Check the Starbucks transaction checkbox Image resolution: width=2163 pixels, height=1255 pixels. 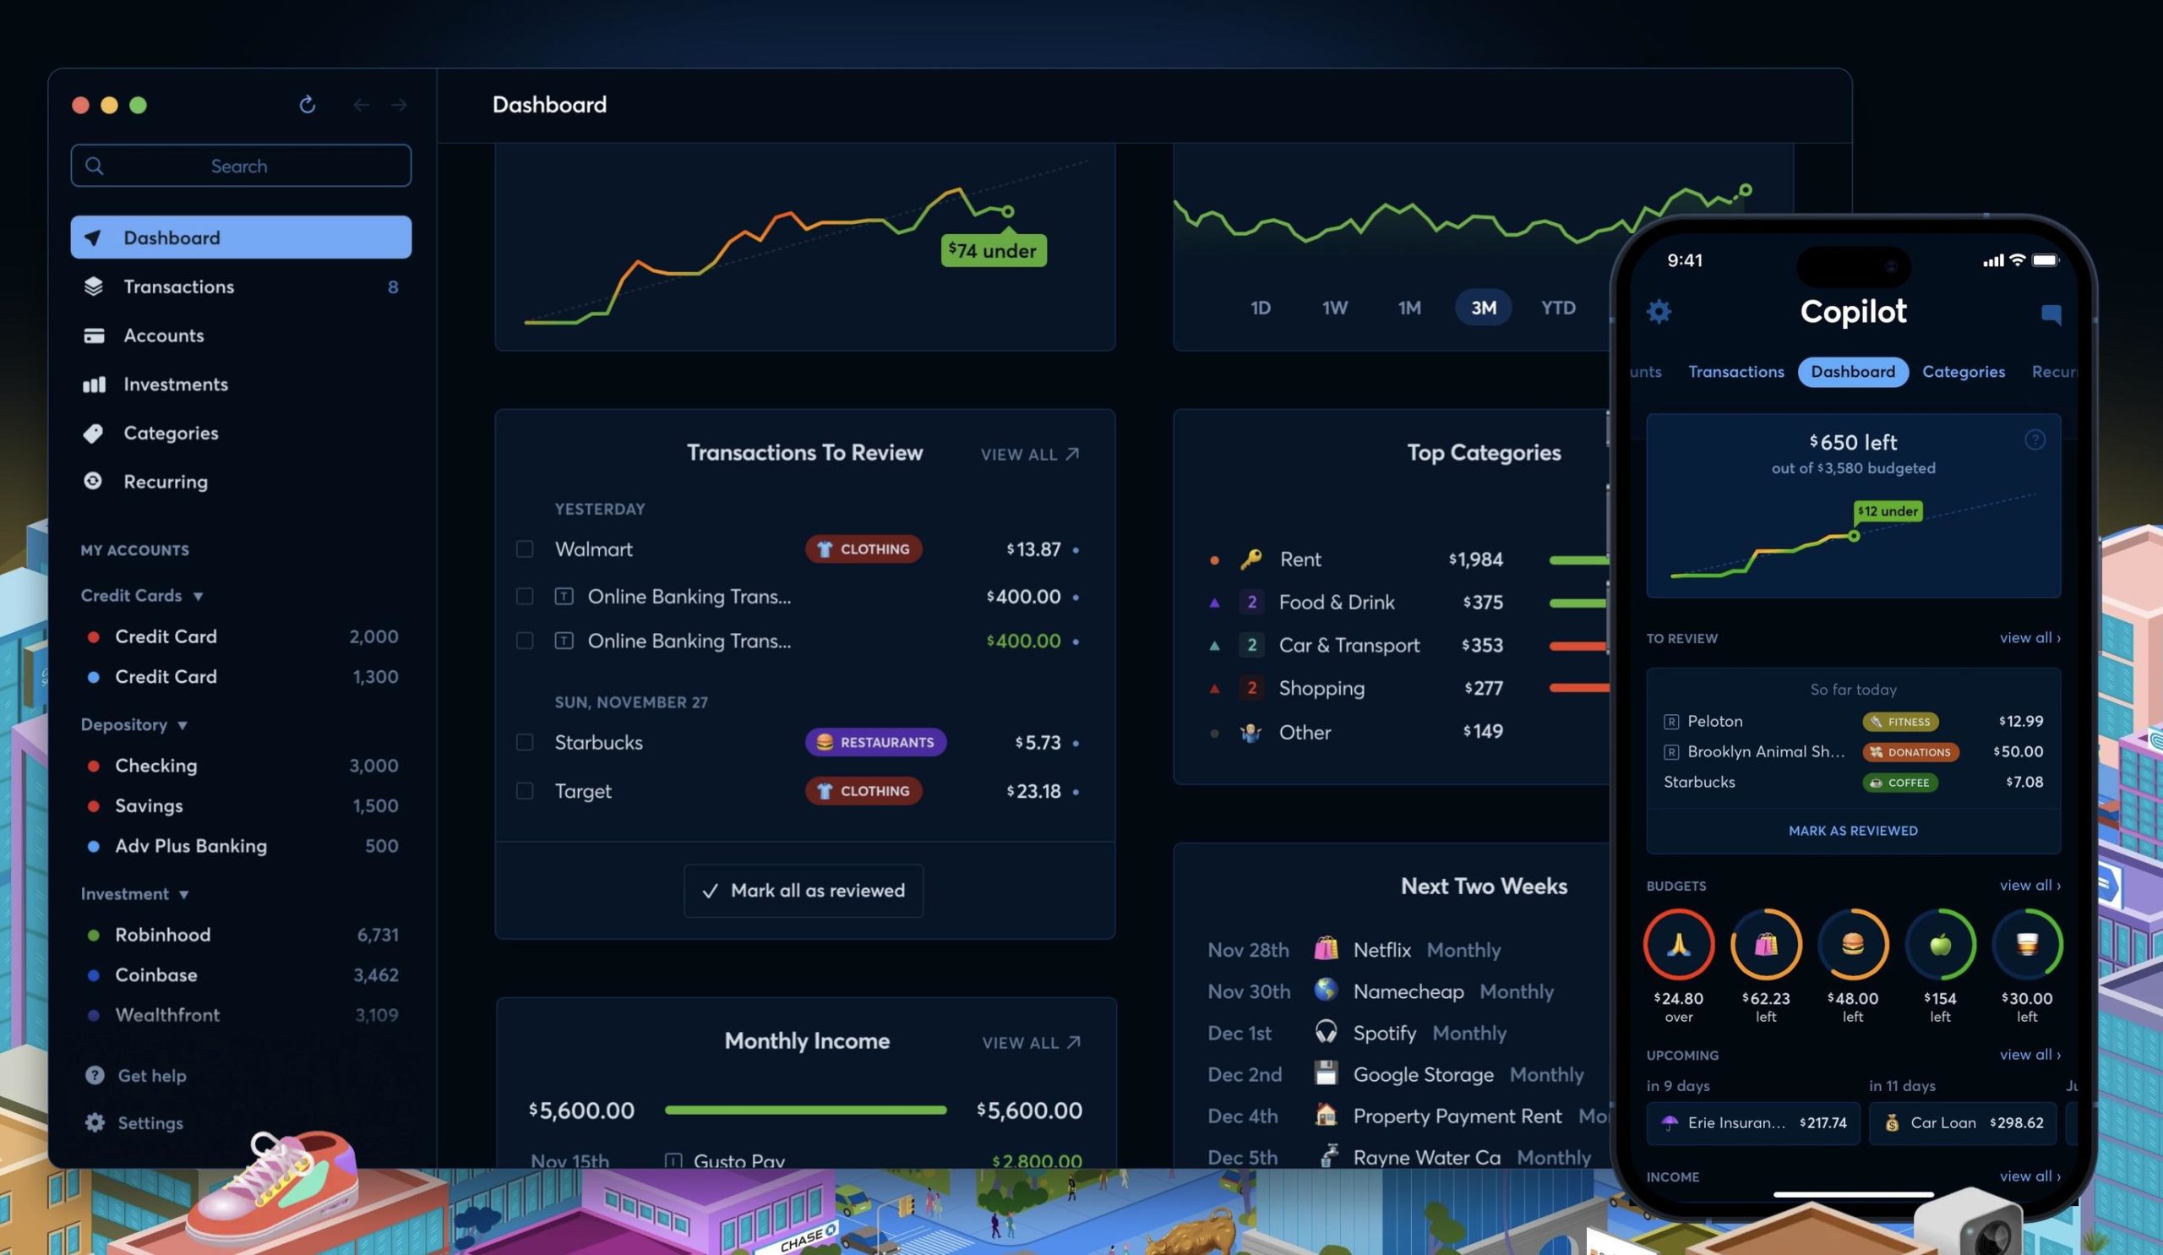pyautogui.click(x=524, y=742)
